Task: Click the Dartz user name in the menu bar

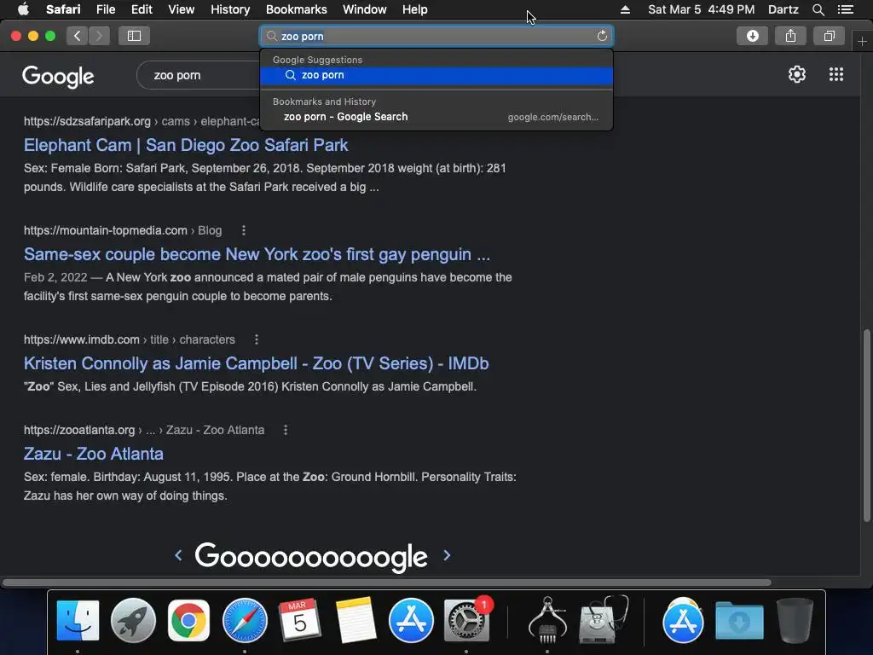Action: 783,9
